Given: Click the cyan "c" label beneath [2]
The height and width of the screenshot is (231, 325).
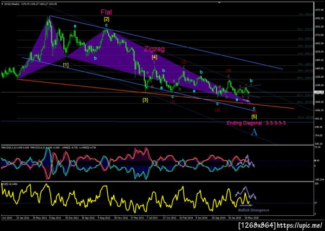Looking at the screenshot, I should coord(106,25).
